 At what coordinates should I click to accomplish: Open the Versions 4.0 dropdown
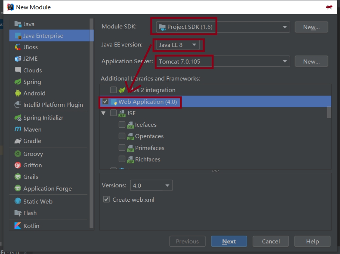(151, 185)
